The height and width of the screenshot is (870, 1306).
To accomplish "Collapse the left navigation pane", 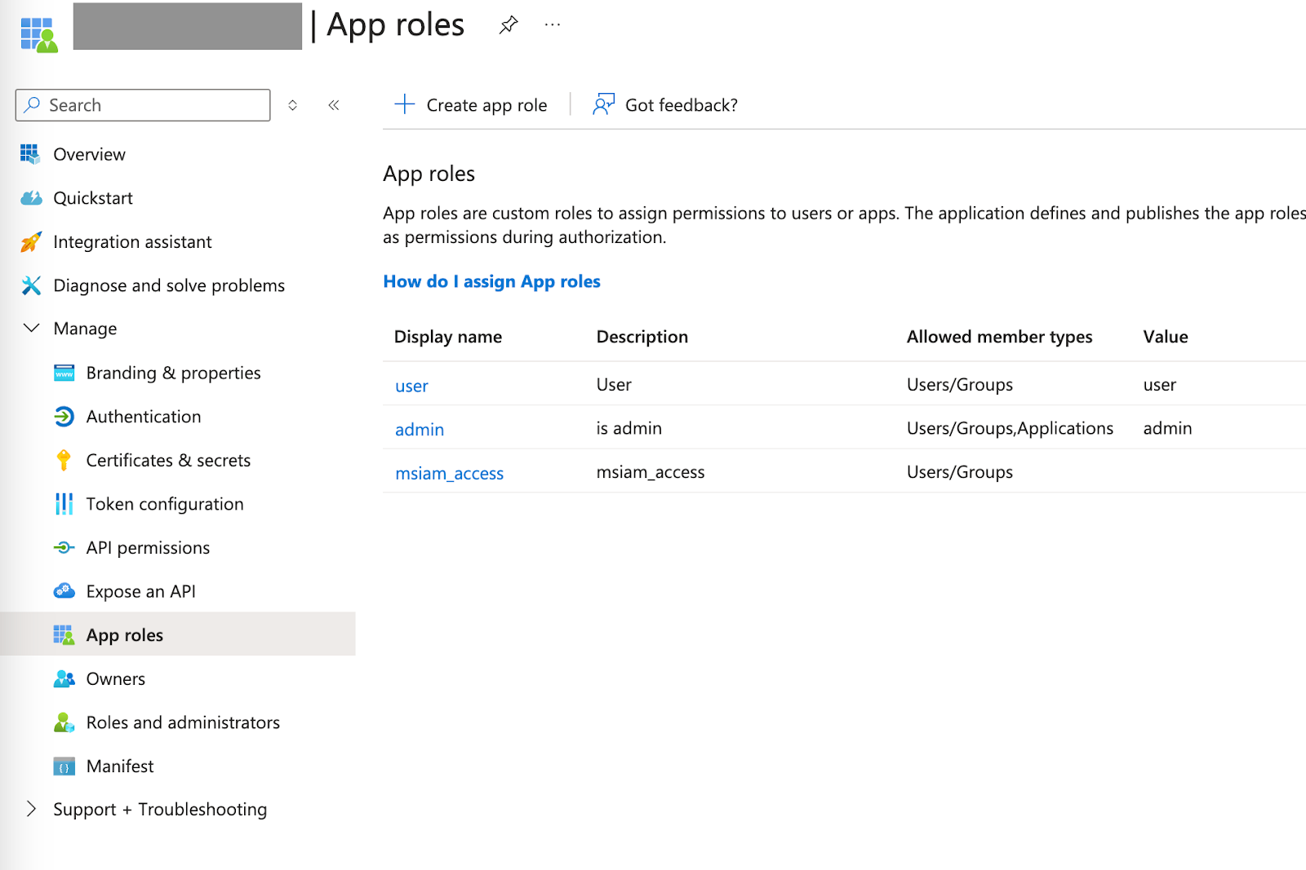I will [333, 104].
